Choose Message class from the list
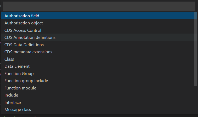This screenshot has width=198, height=117. point(18,110)
